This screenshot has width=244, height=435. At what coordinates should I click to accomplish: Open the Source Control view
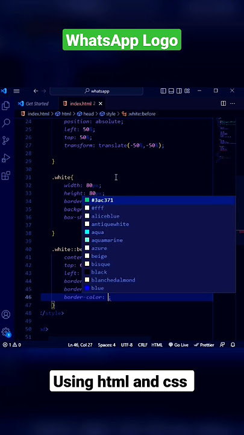click(5, 141)
